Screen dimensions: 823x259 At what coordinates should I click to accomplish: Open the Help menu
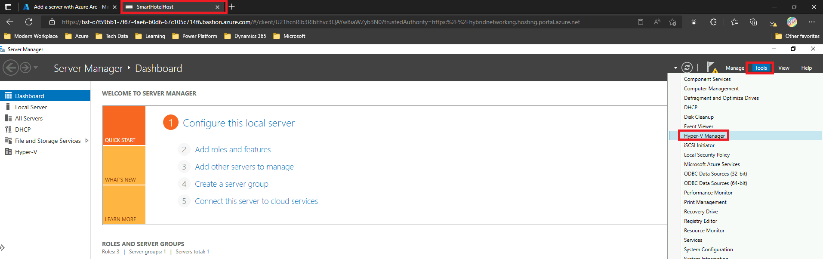point(807,68)
